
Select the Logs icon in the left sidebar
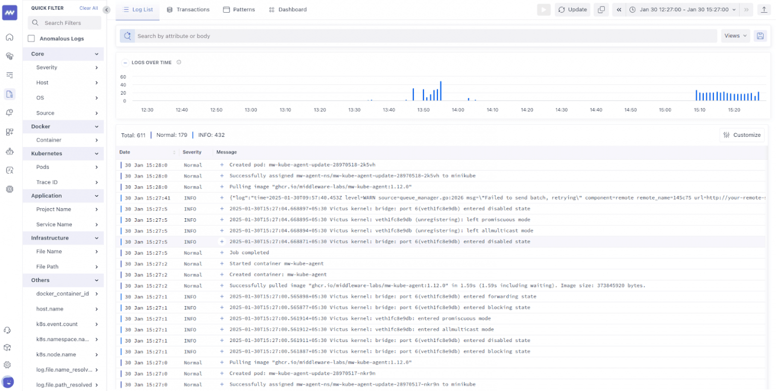click(x=9, y=94)
